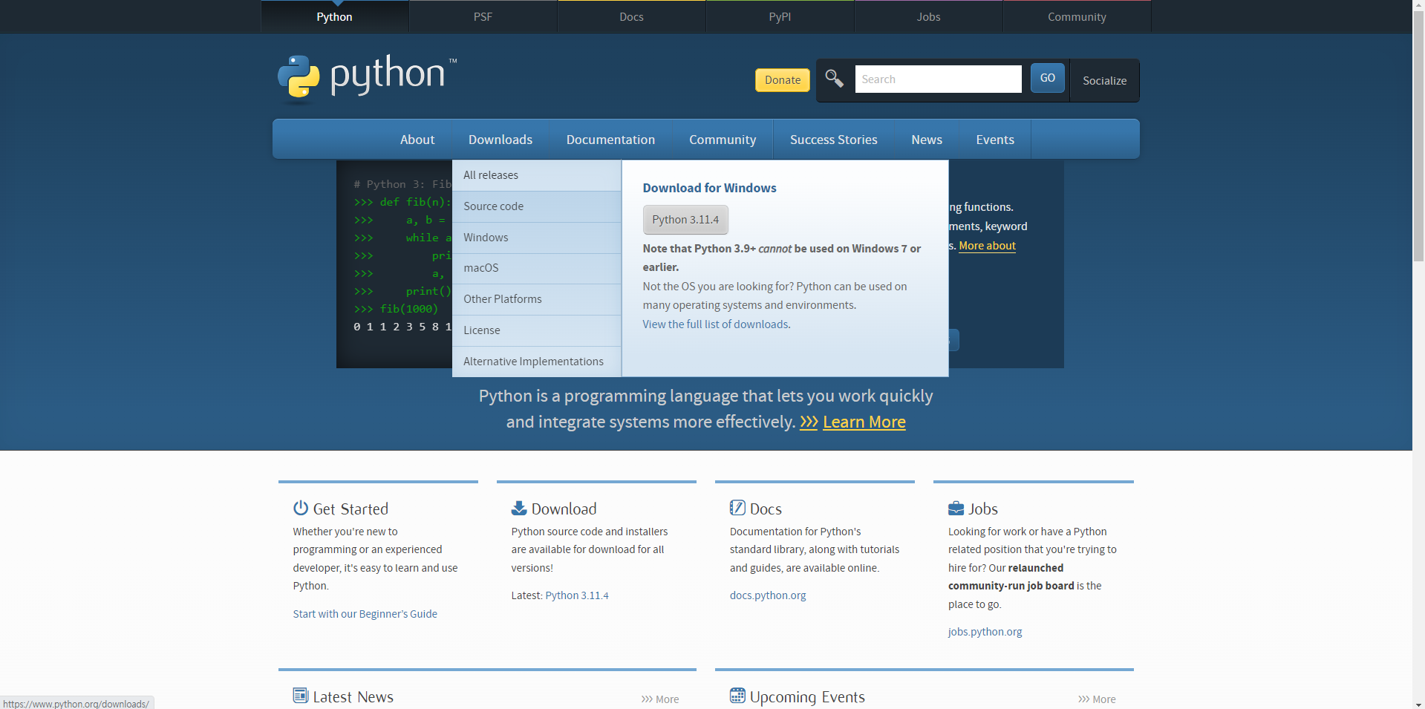Select All releases in Downloads submenu
The width and height of the screenshot is (1425, 709).
537,175
